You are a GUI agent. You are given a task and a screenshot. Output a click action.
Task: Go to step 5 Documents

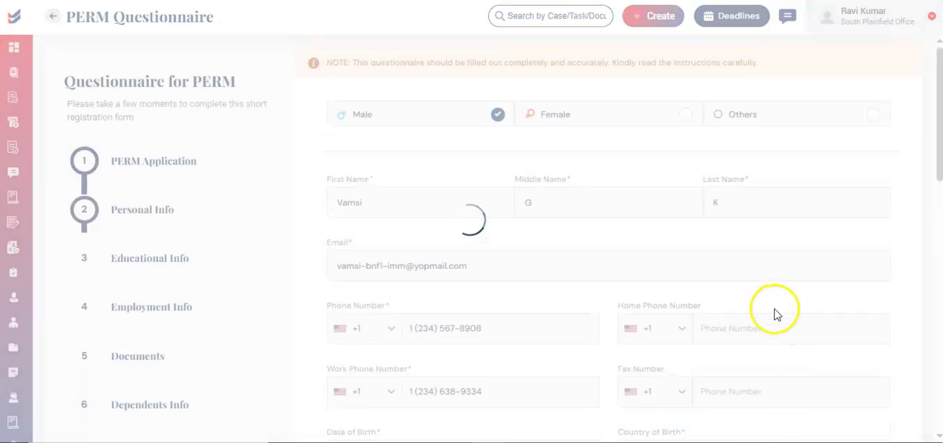pos(138,356)
